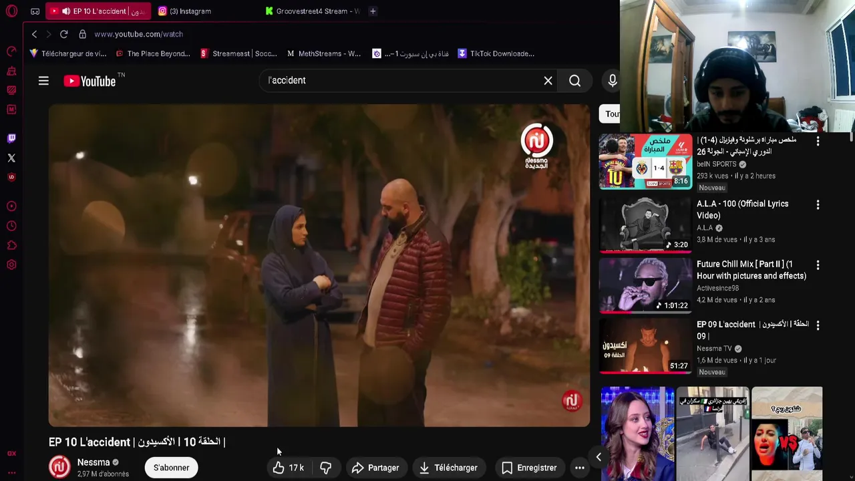Open options menu for beIN SPORTS video

(818, 141)
